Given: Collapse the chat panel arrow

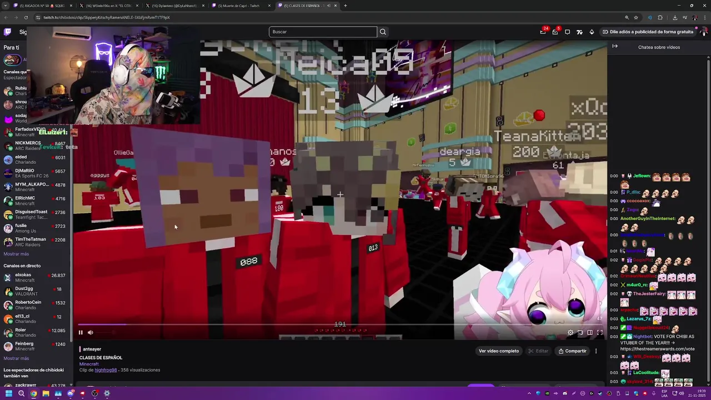Looking at the screenshot, I should [x=615, y=46].
